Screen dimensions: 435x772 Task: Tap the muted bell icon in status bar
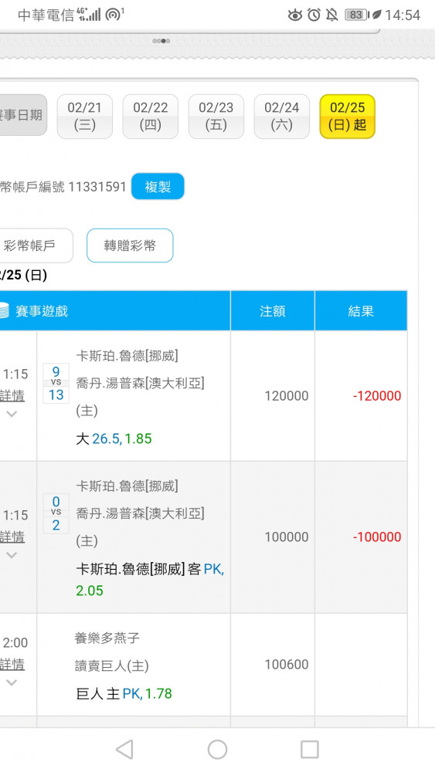332,15
